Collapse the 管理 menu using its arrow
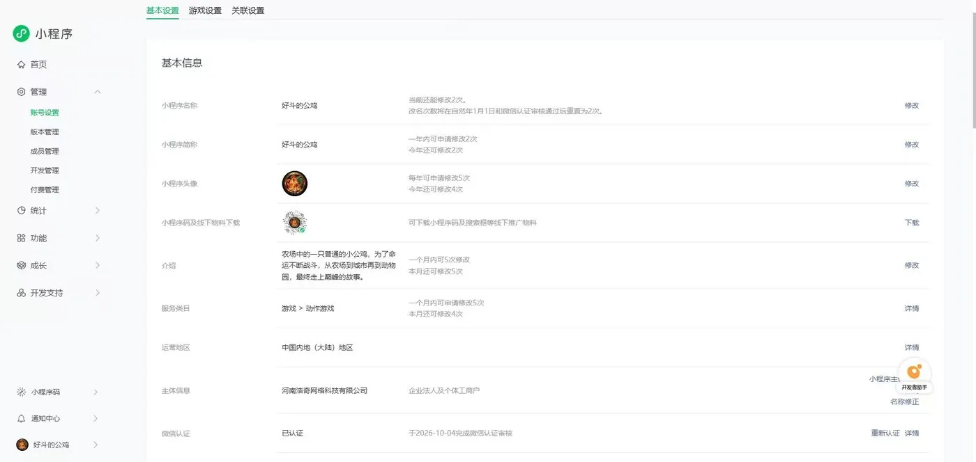 pos(98,92)
